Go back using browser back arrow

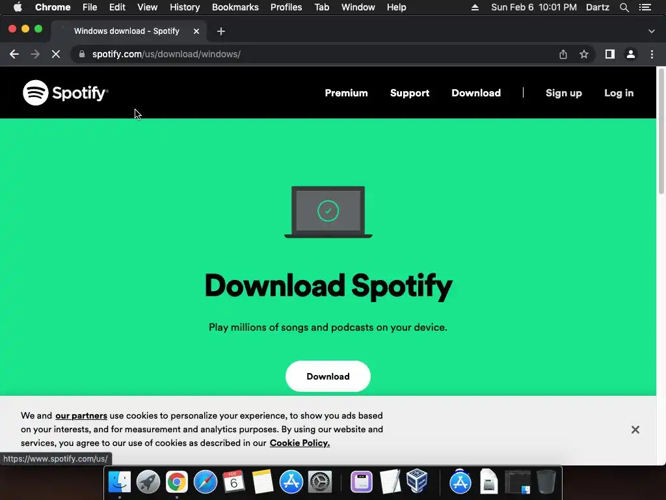coord(14,54)
